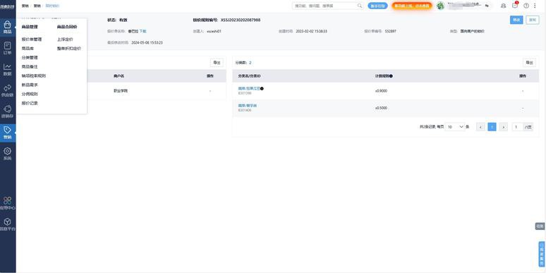Open the three-dot more menu in header
Viewport: 546px width, 273px height.
[x=535, y=6]
